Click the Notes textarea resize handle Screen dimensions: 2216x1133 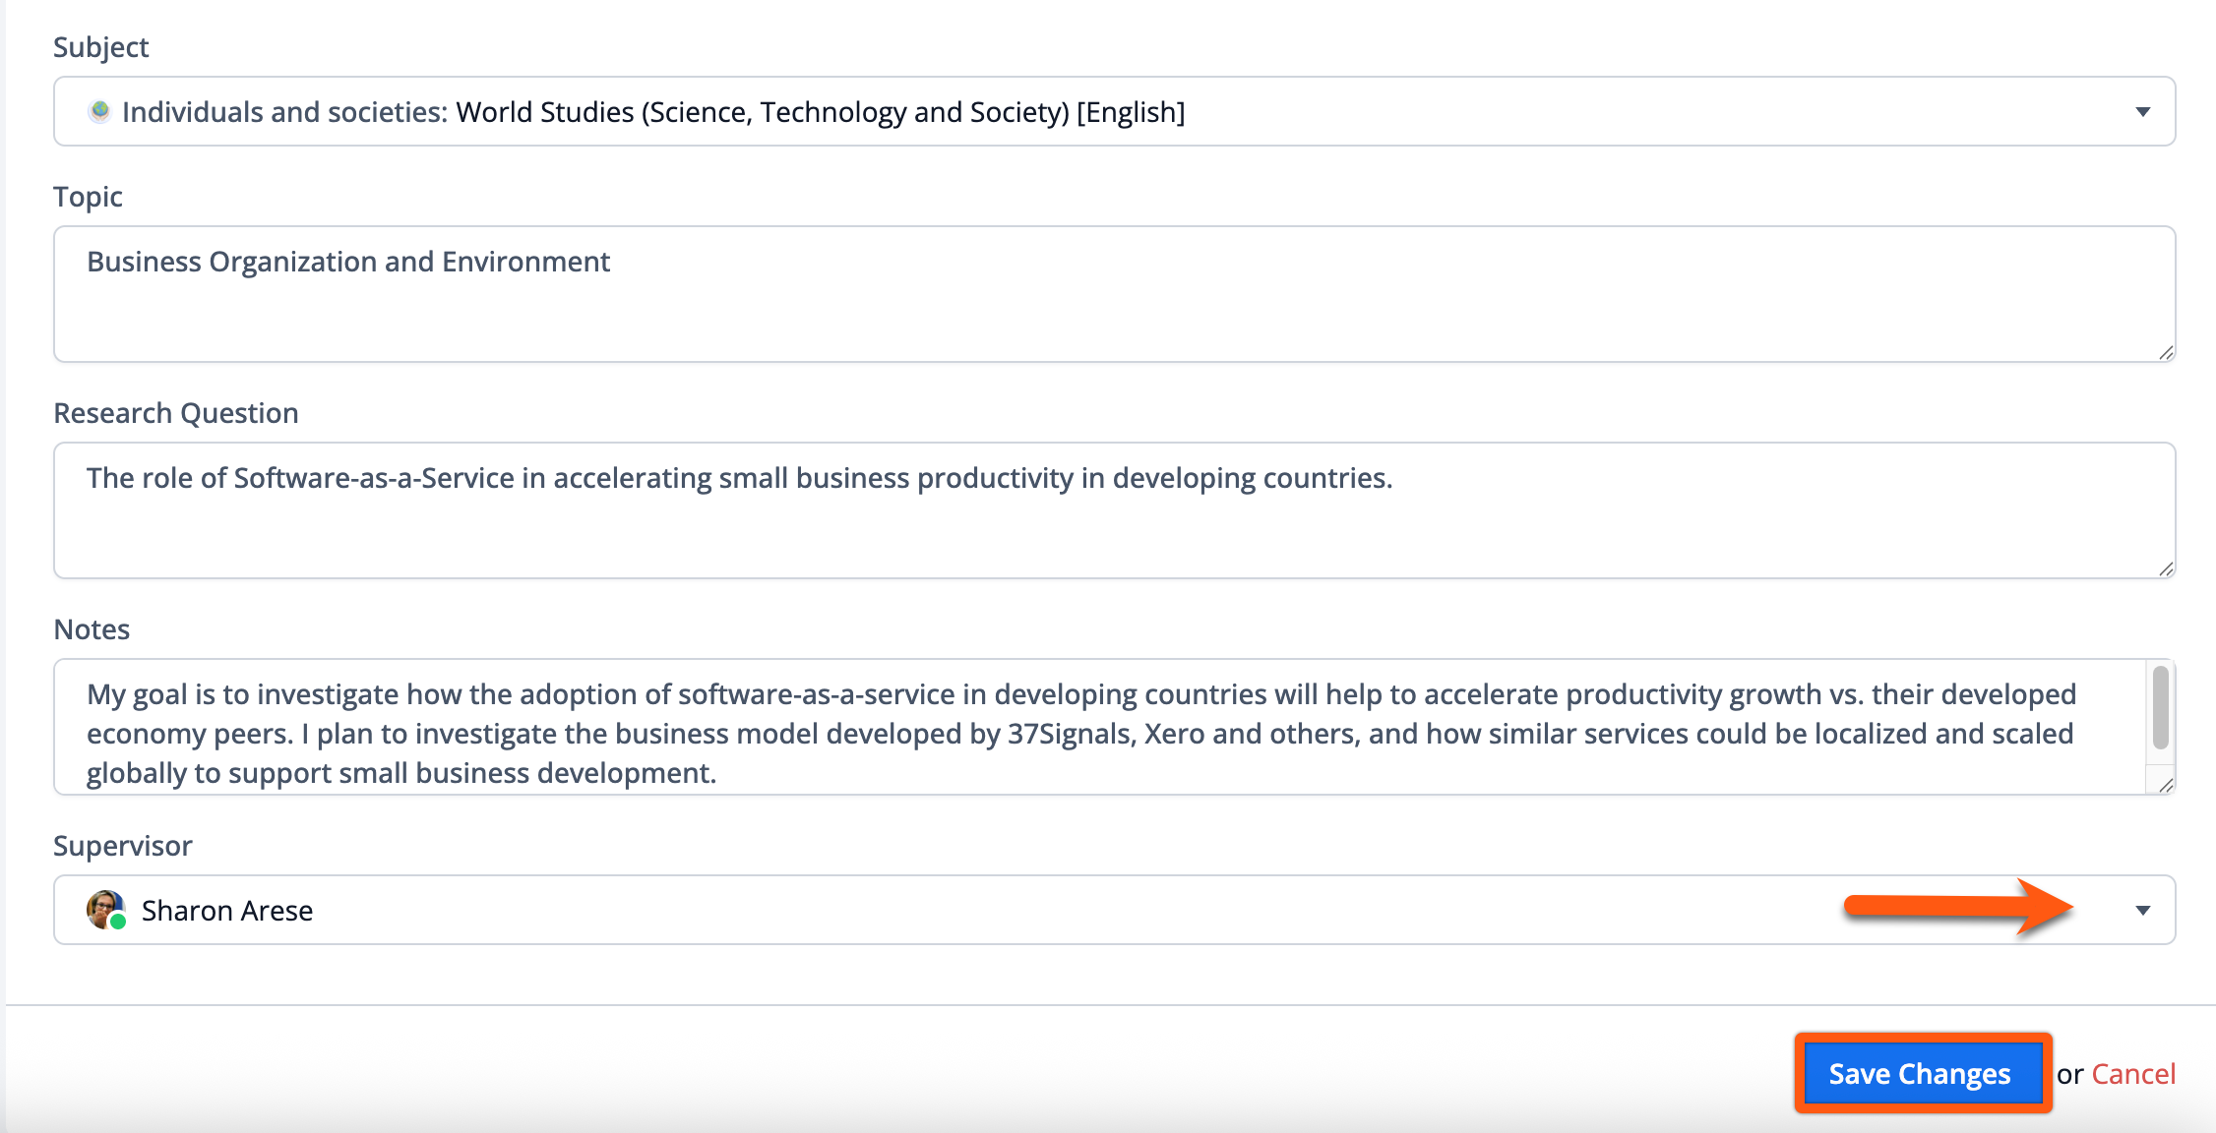2166,785
